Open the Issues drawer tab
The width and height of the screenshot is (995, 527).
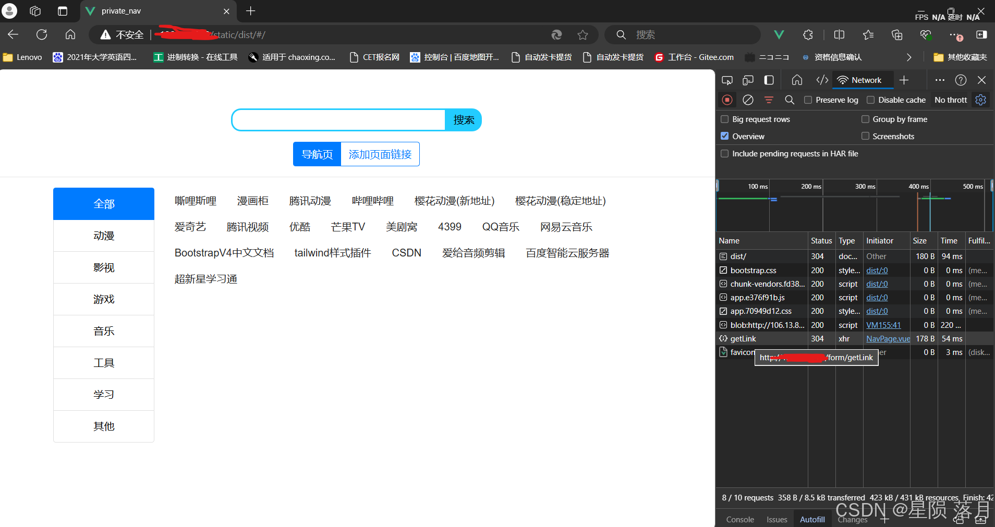click(x=777, y=520)
